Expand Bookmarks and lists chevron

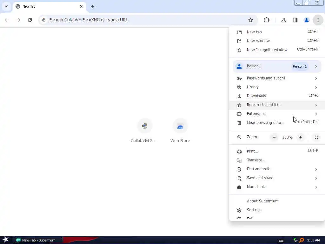(x=316, y=105)
